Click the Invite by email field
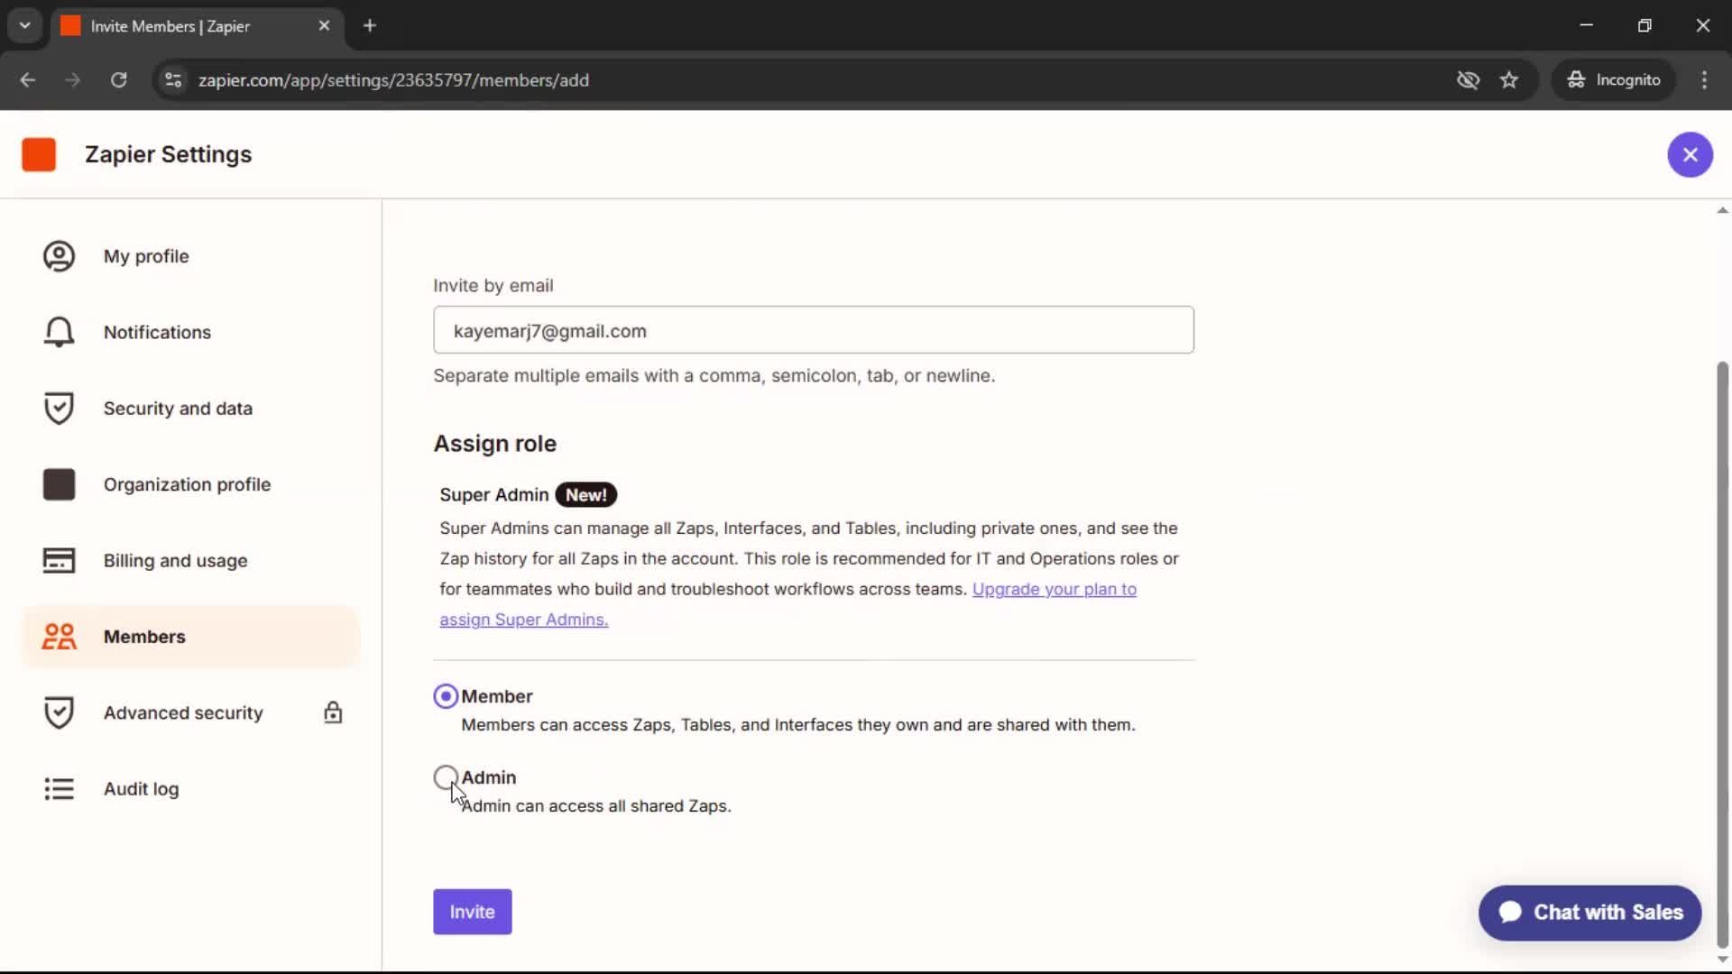The image size is (1732, 974). point(813,330)
